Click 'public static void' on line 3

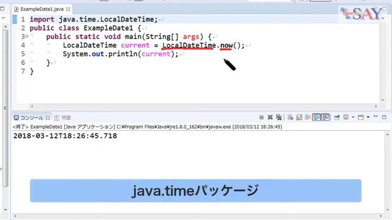click(x=83, y=37)
